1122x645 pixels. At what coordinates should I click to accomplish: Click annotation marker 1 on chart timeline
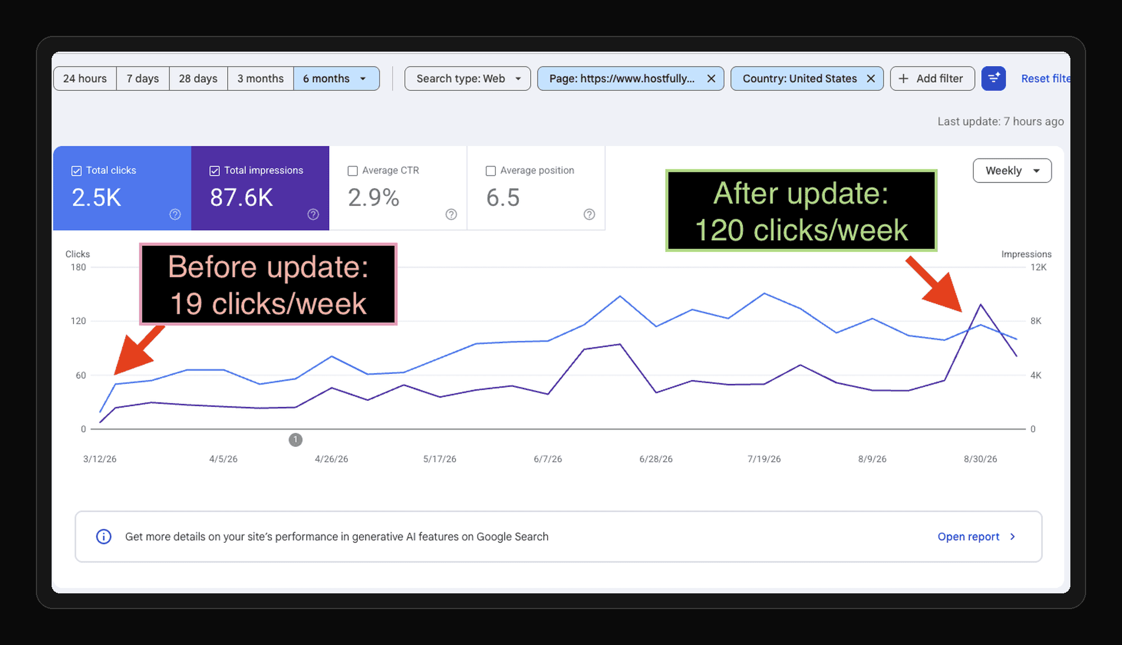point(296,440)
